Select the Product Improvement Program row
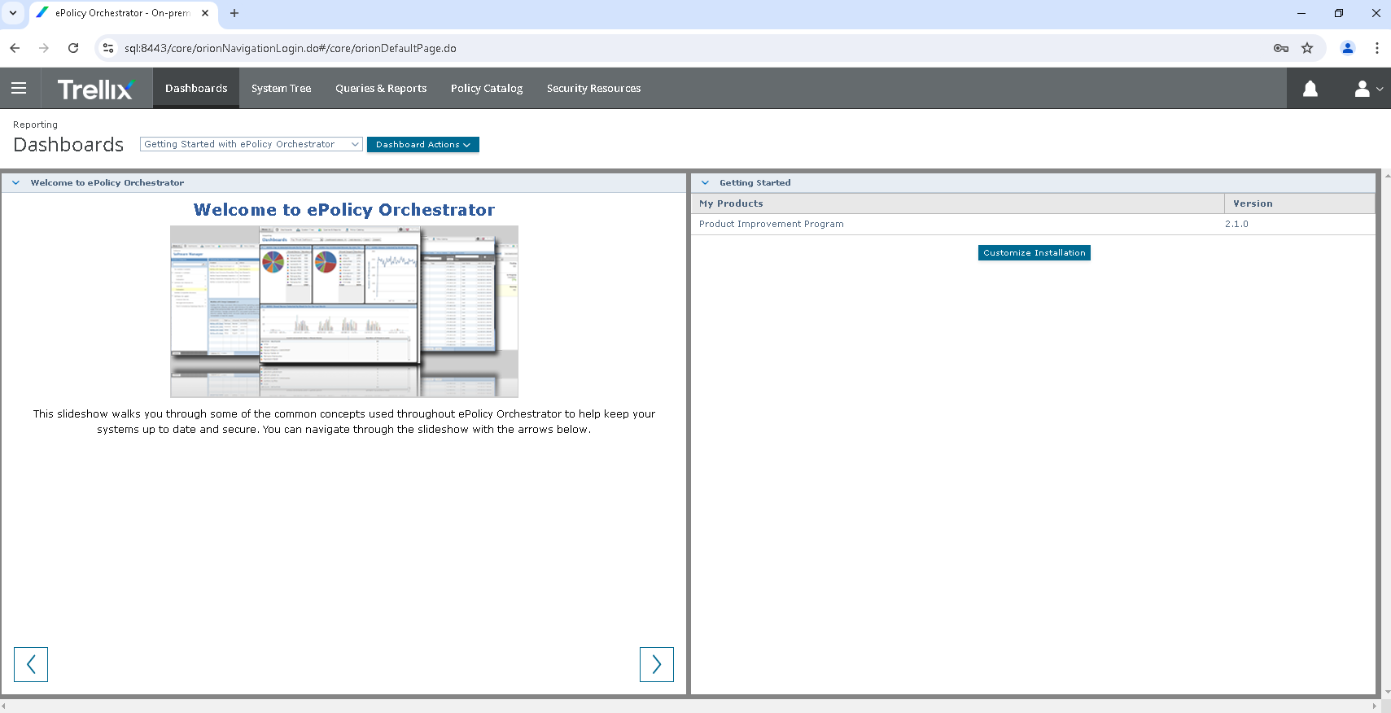Screen dimensions: 1391x713 click(x=1033, y=224)
